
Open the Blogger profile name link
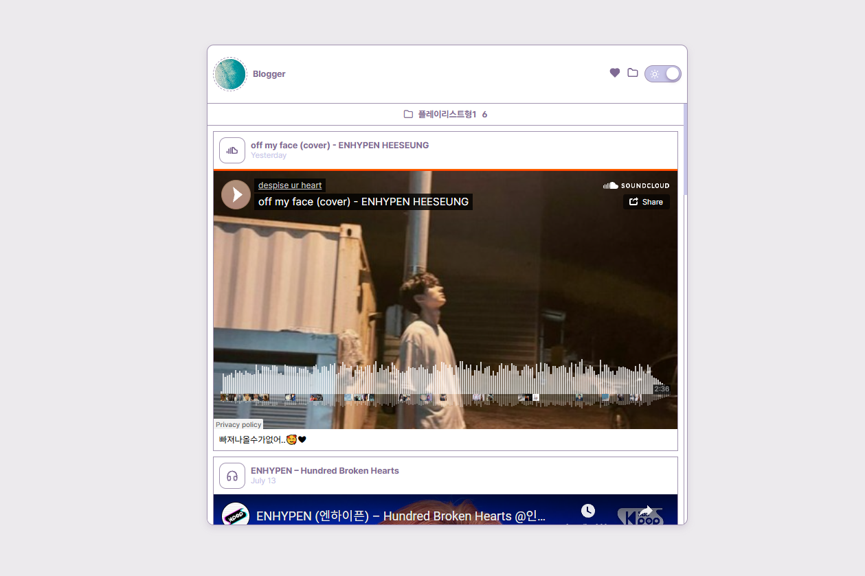pyautogui.click(x=269, y=74)
